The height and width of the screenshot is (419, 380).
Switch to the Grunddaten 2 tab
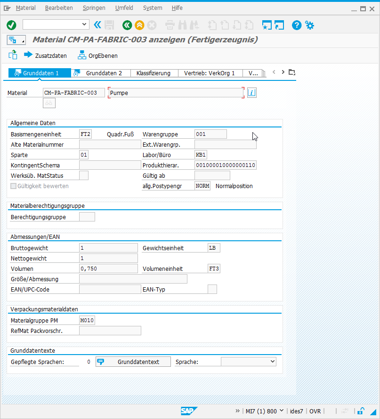click(101, 73)
